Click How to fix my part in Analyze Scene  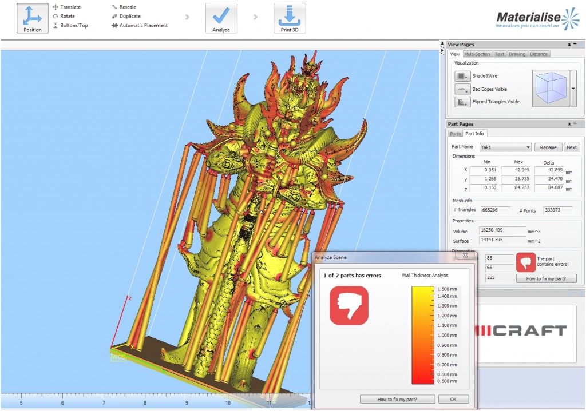click(x=397, y=399)
